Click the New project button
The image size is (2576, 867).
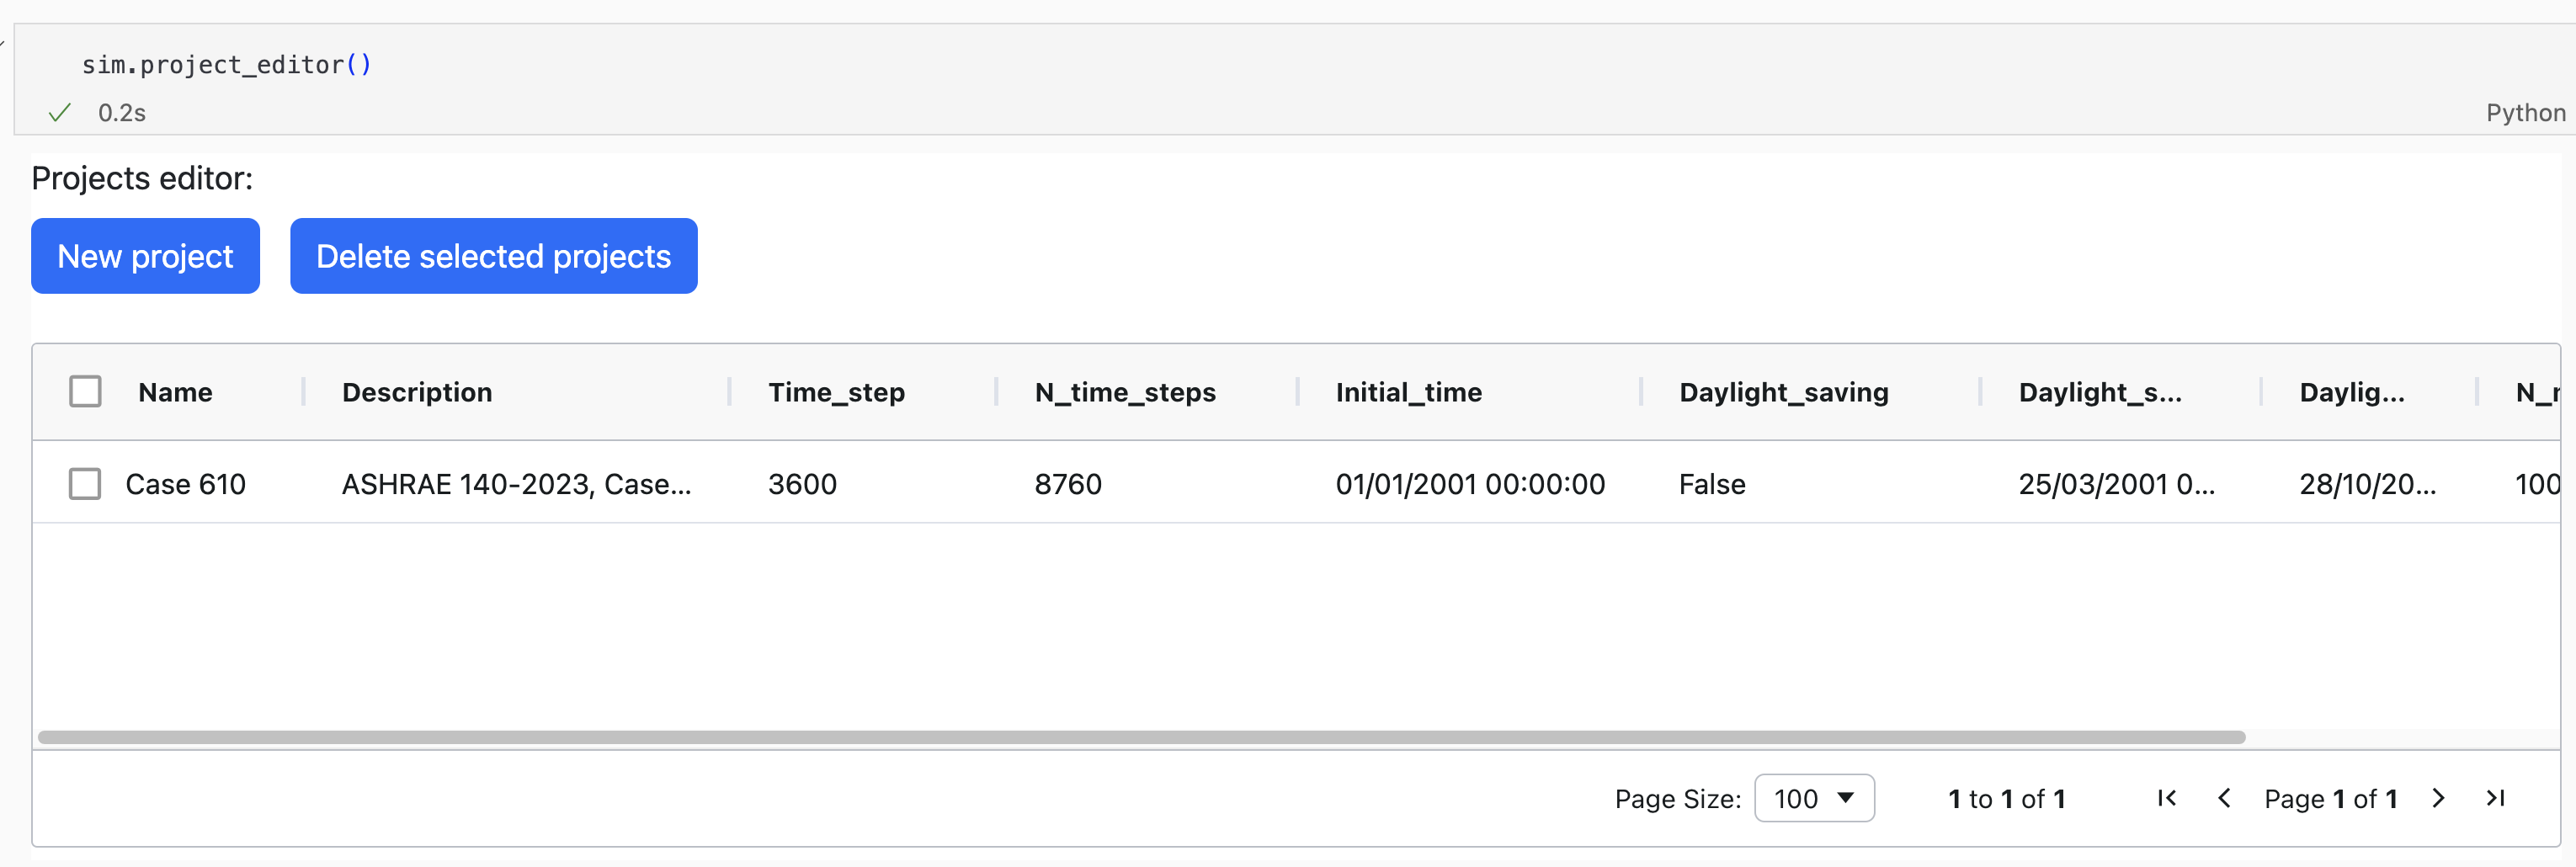(x=145, y=256)
